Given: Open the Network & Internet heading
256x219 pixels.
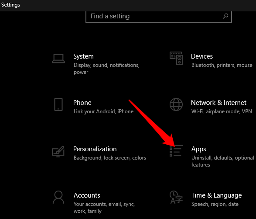Looking at the screenshot, I should (218, 103).
